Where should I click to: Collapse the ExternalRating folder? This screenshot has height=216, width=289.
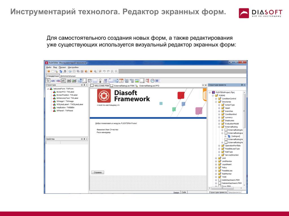[x=219, y=127]
